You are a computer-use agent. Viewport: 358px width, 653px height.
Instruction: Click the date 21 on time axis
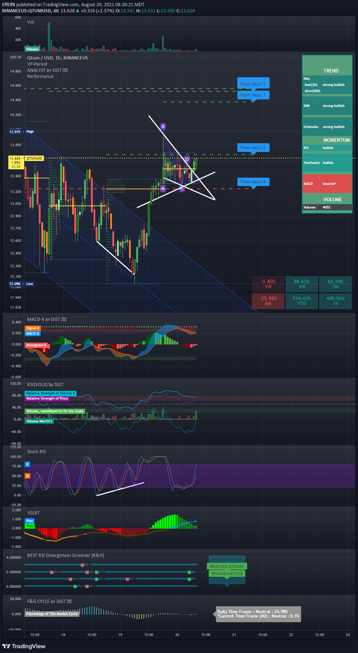coord(234,635)
